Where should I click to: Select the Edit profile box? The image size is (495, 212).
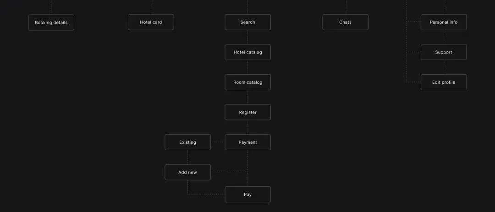pyautogui.click(x=444, y=82)
